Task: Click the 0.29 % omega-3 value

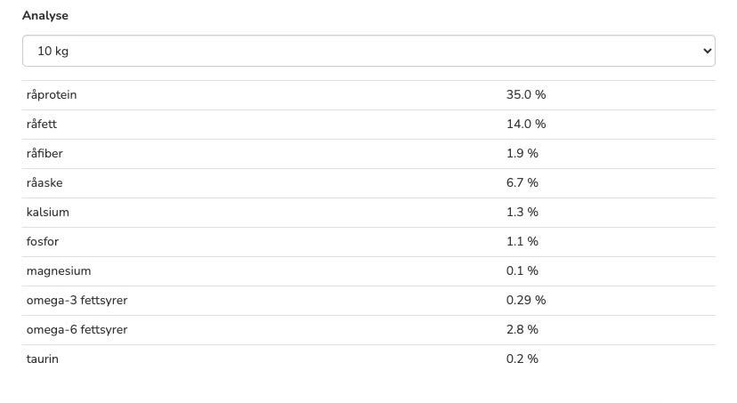Action: pos(526,300)
